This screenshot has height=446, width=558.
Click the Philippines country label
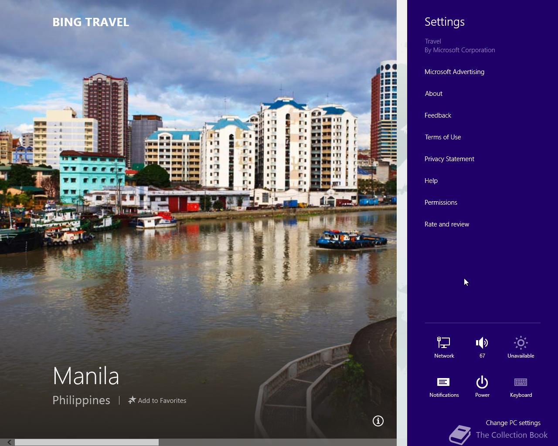click(81, 400)
